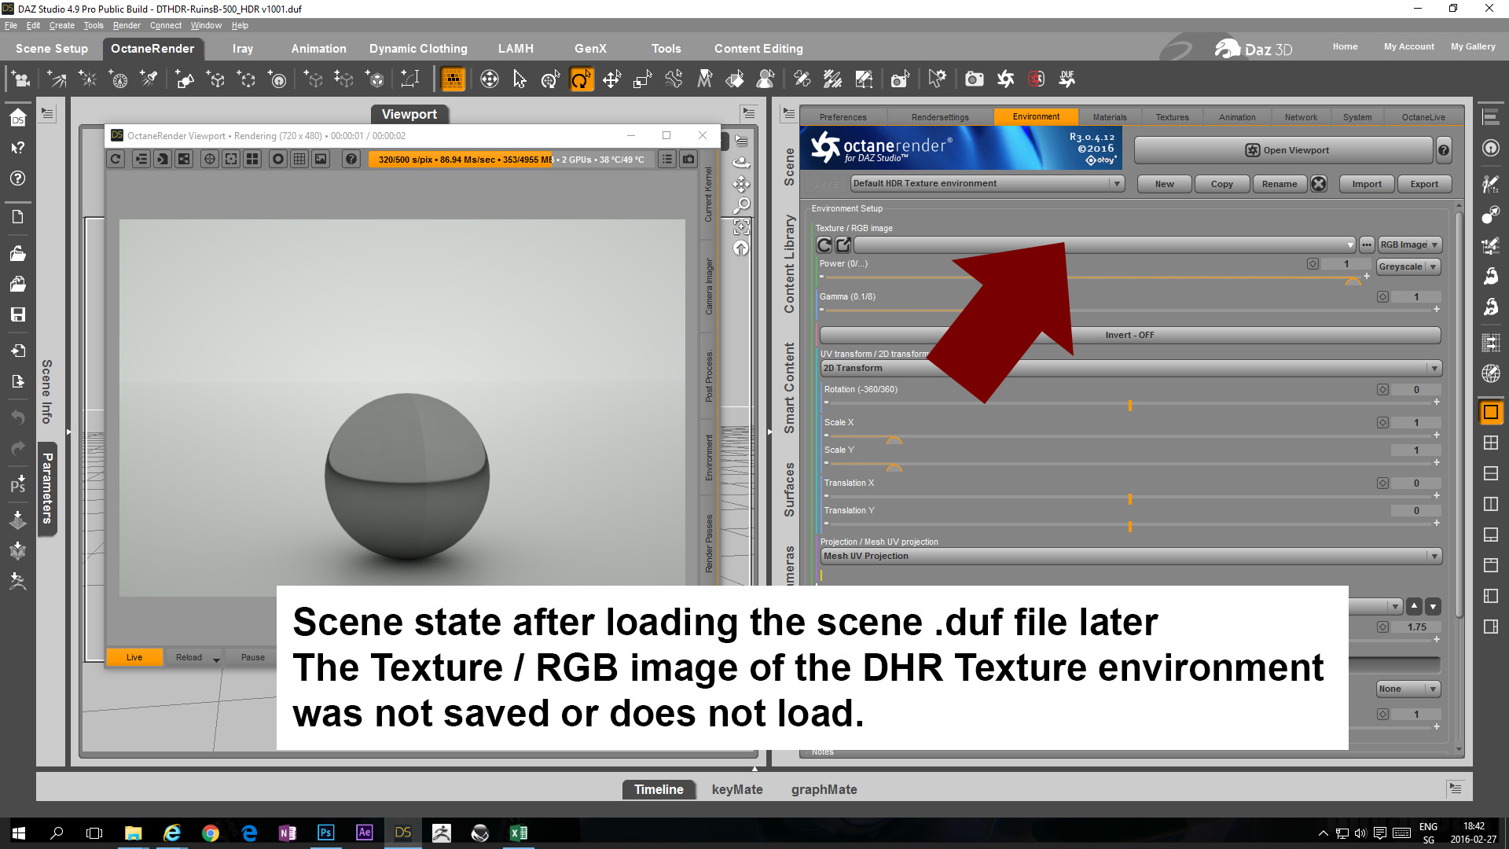Open the Default HDR Texture environment dropdown

point(987,184)
